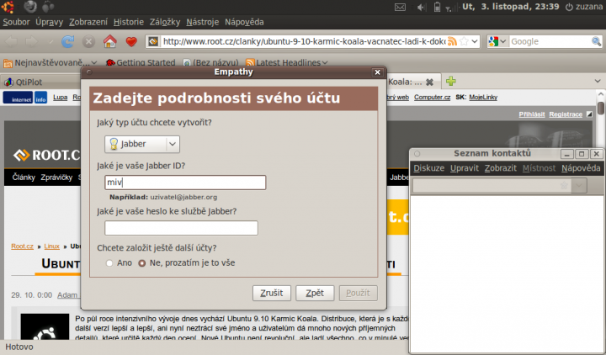Click the Jabber password input field
This screenshot has width=606, height=355.
tap(181, 228)
